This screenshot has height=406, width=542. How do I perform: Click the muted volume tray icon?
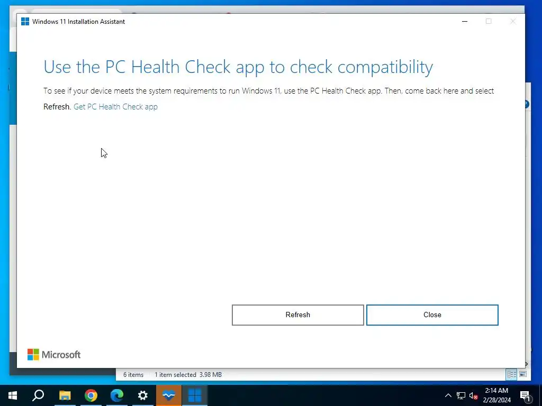click(473, 395)
